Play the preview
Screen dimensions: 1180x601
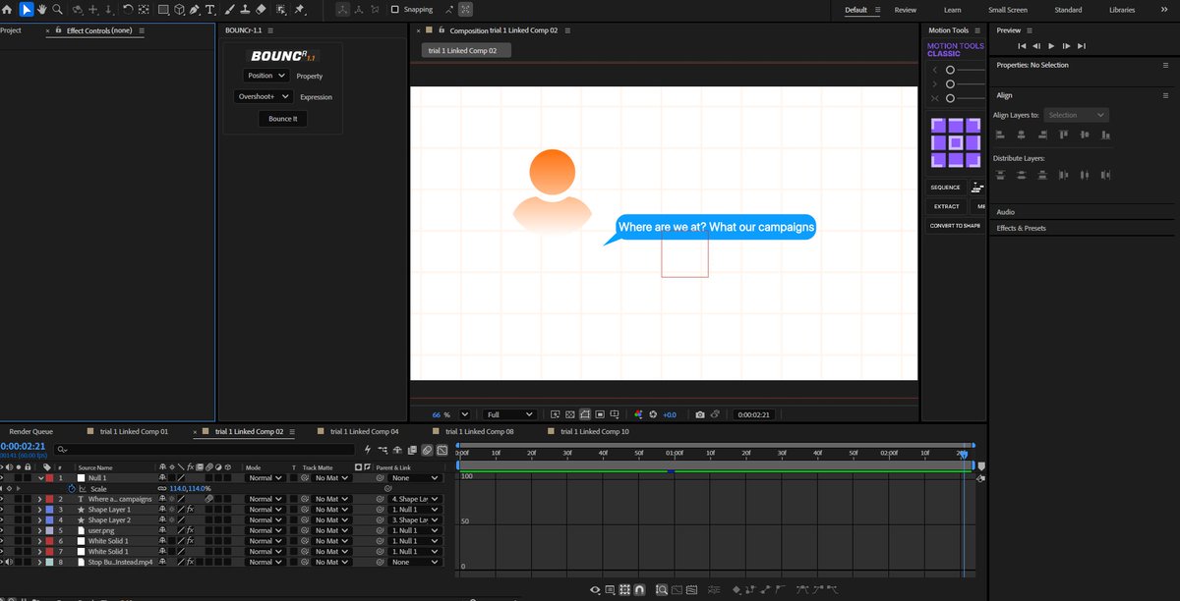point(1051,46)
